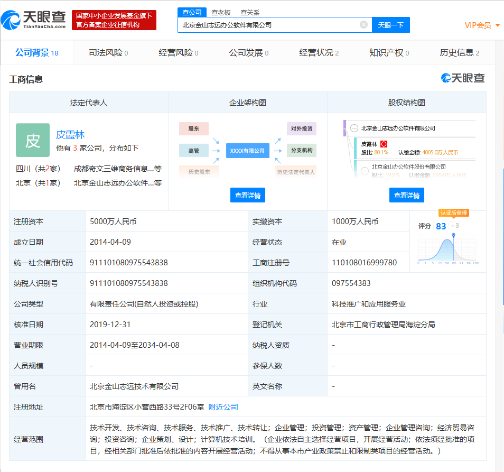Click the red target icon beside 皮霞林
Image resolution: width=504 pixels, height=472 pixels.
pos(384,144)
